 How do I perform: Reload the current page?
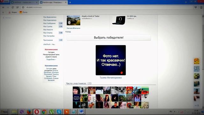(13, 7)
